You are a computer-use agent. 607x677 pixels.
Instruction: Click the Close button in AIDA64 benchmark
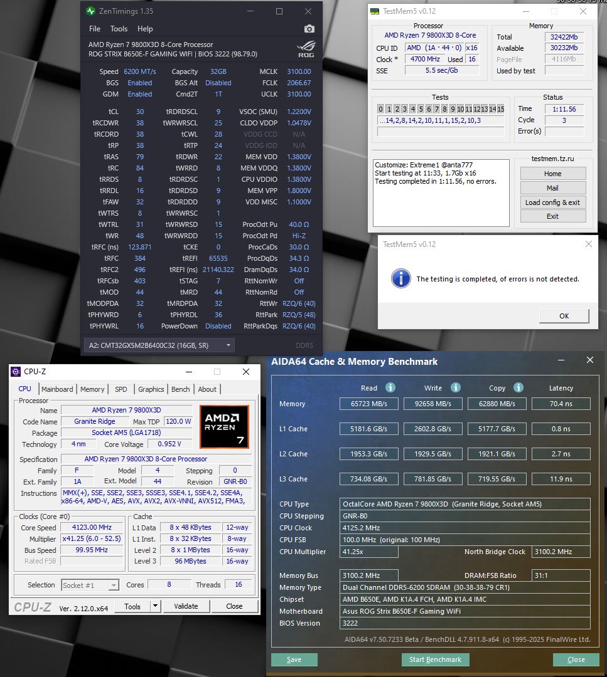pos(576,659)
